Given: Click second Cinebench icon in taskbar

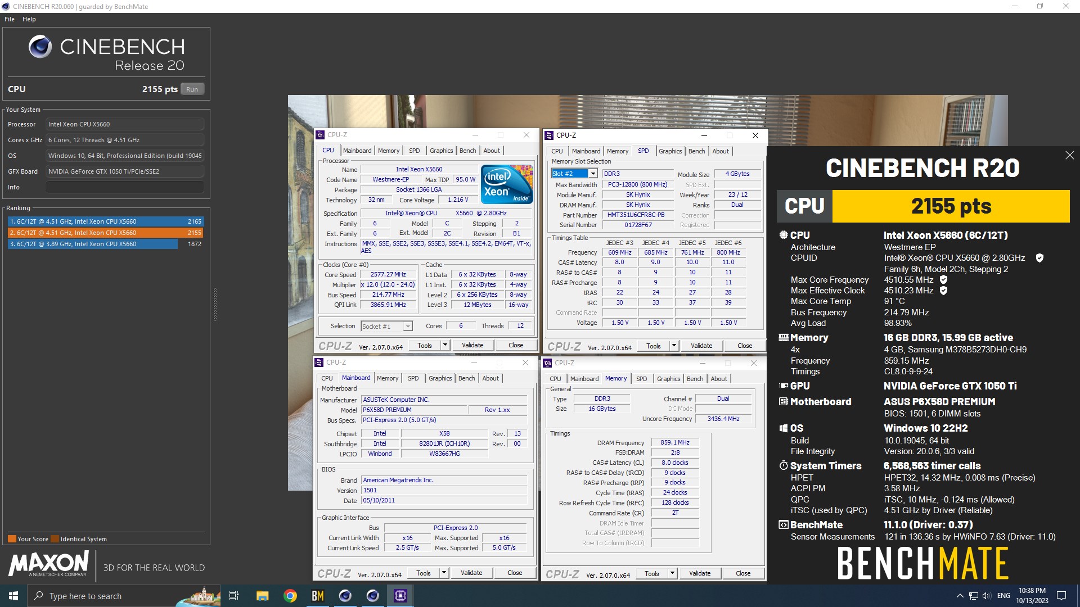Looking at the screenshot, I should tap(373, 596).
